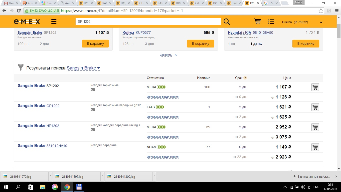
Task: Open the volume control in the system tray
Action: click(x=303, y=187)
